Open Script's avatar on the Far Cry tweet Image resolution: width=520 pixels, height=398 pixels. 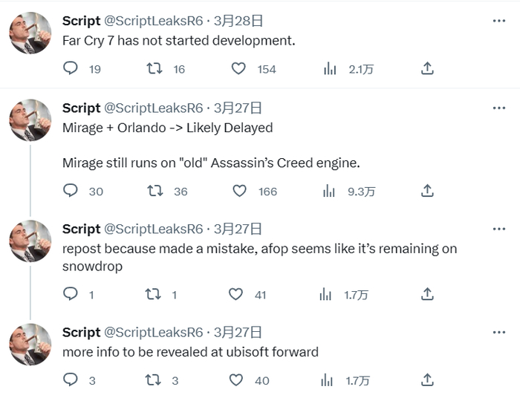(x=30, y=33)
